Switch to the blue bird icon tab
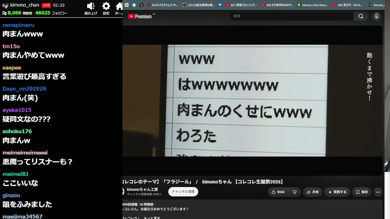The image size is (390, 219). pos(134,5)
